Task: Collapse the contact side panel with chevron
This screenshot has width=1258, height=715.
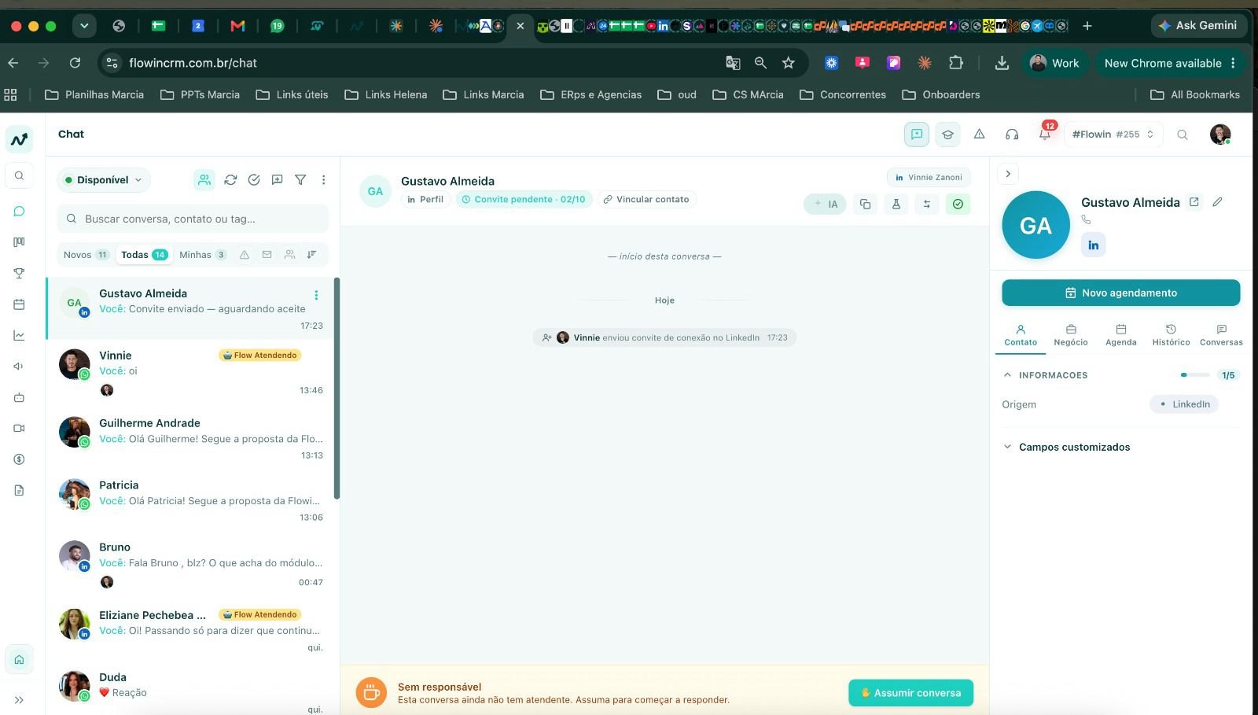Action: click(x=1008, y=174)
